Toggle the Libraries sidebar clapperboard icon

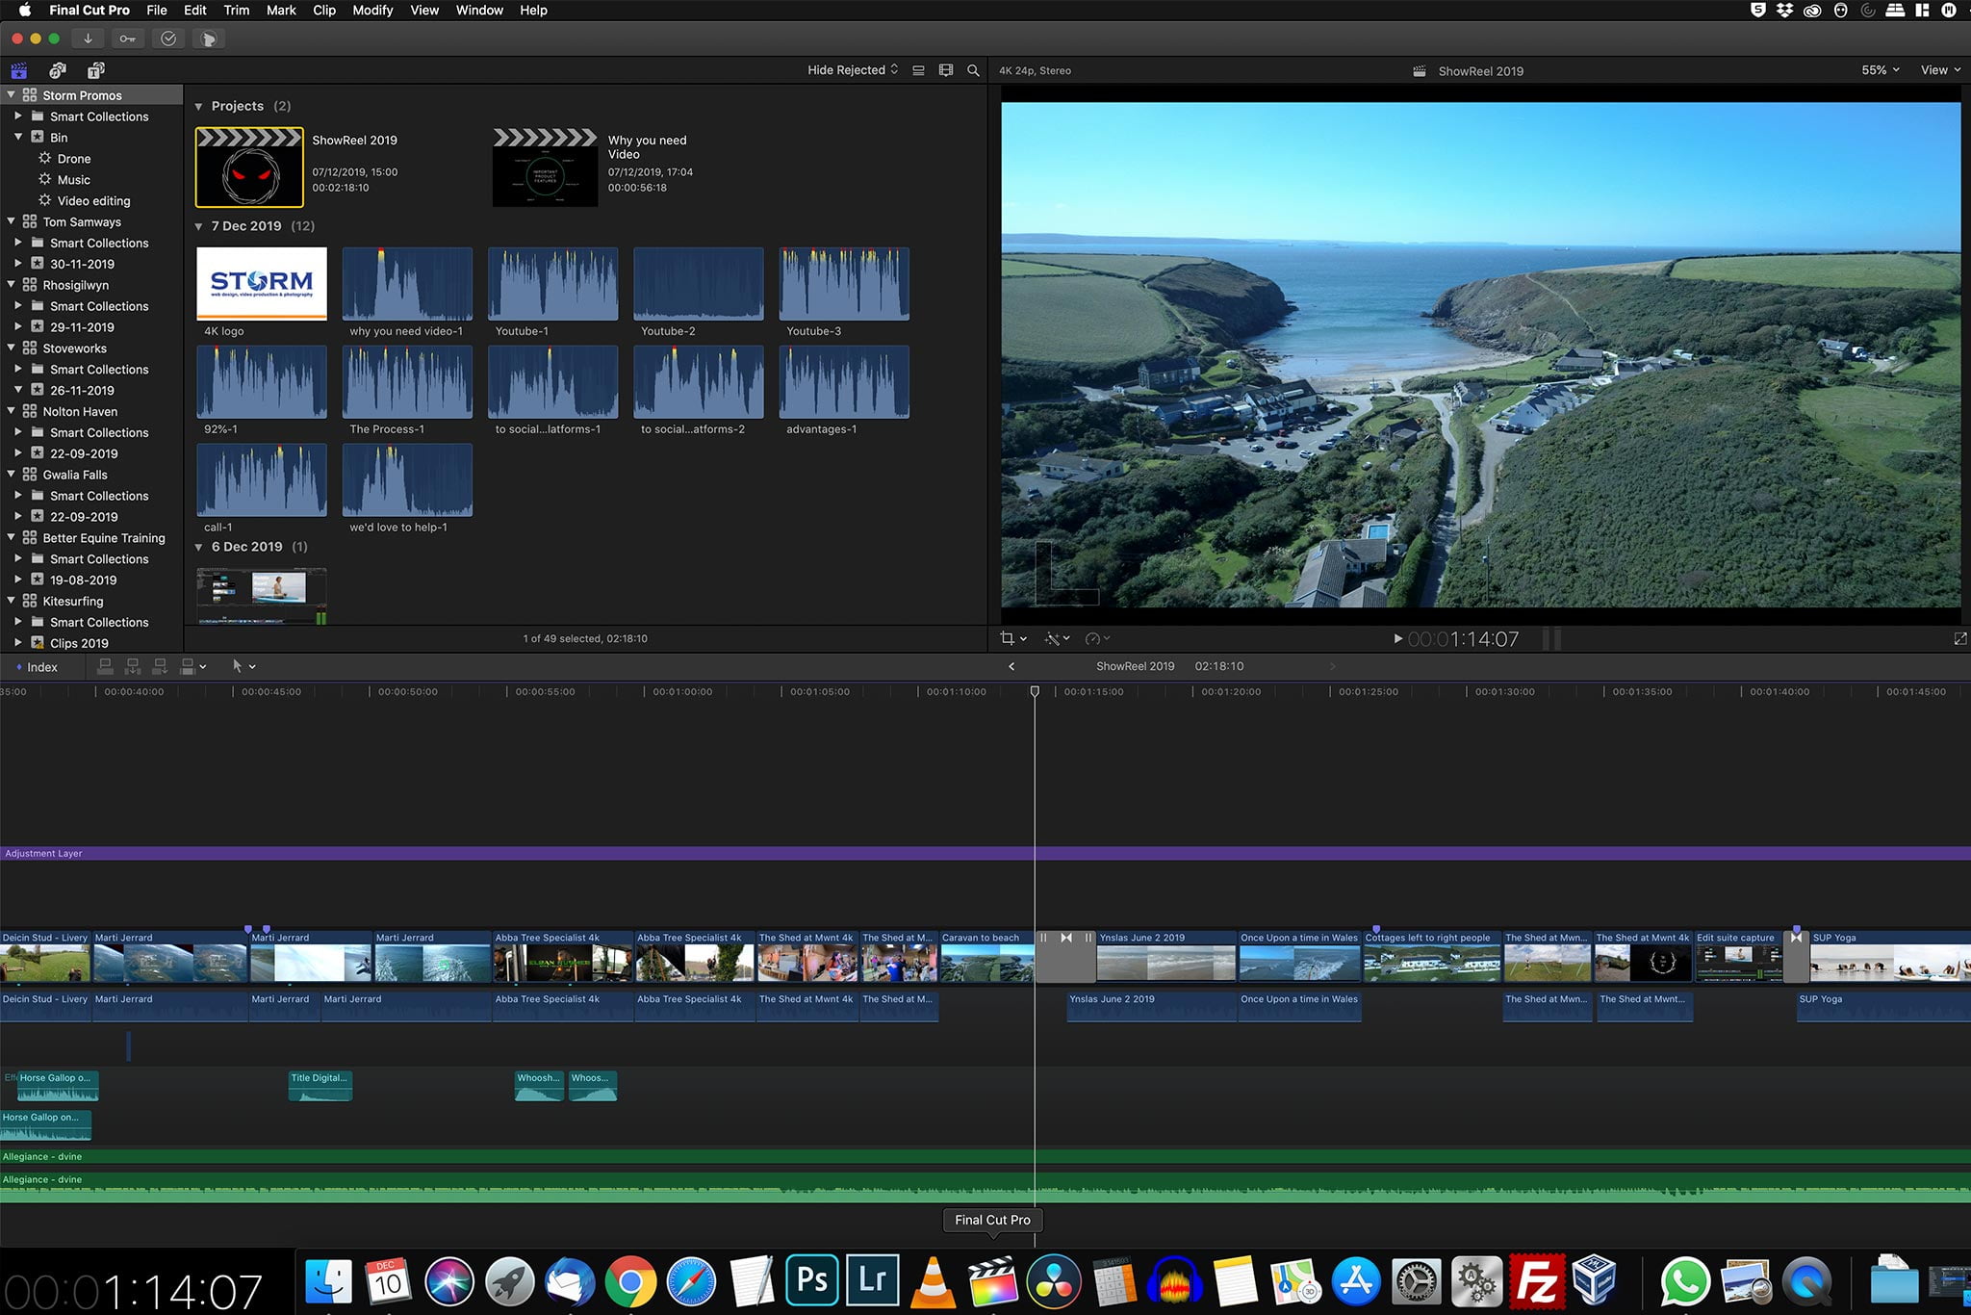pyautogui.click(x=18, y=70)
